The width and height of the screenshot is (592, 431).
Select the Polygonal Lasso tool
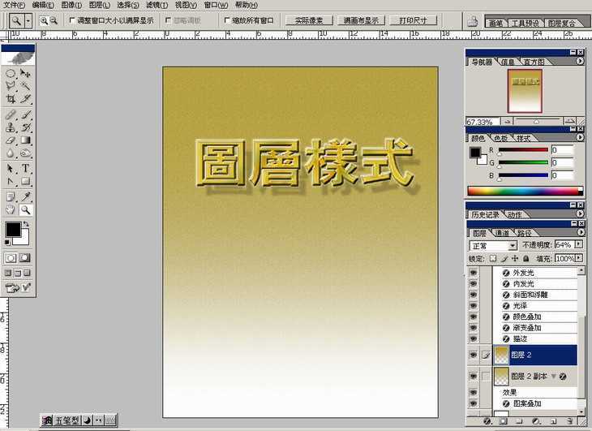point(11,86)
